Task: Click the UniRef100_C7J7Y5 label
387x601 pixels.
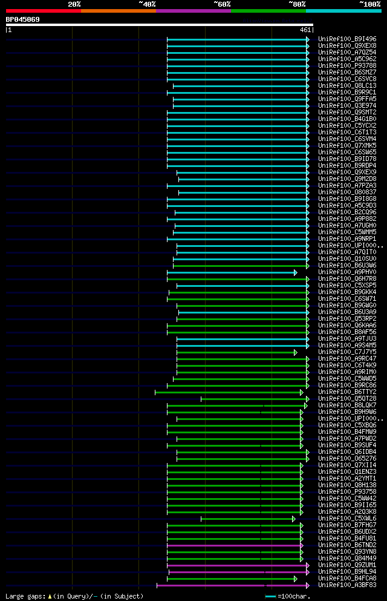Action: [x=347, y=352]
